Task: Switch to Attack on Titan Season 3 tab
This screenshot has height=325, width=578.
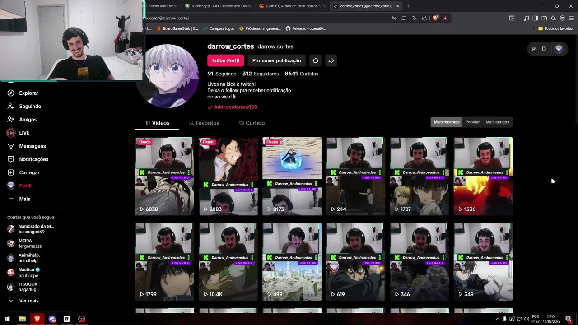Action: pos(292,6)
